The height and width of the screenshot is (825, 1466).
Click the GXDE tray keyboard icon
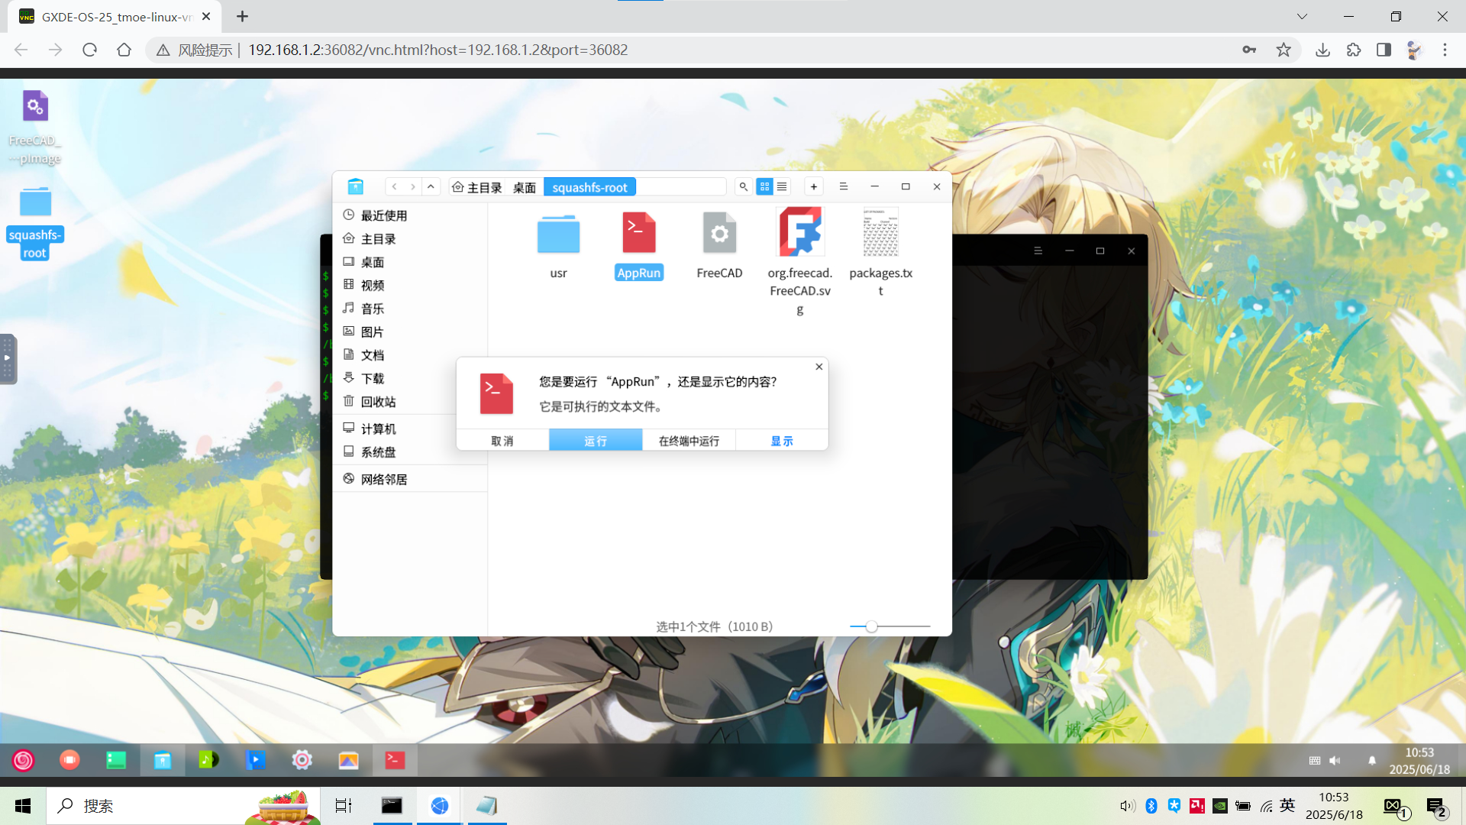click(1315, 760)
